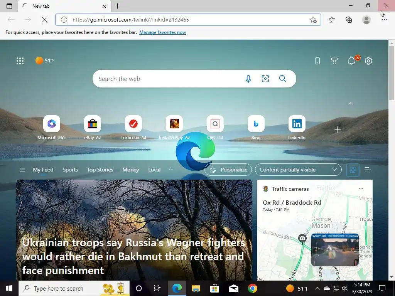Open page settings gear

tap(368, 61)
